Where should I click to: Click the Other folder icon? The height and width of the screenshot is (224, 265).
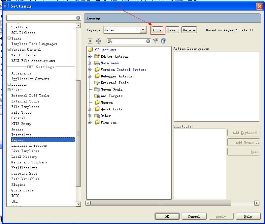pos(97,116)
